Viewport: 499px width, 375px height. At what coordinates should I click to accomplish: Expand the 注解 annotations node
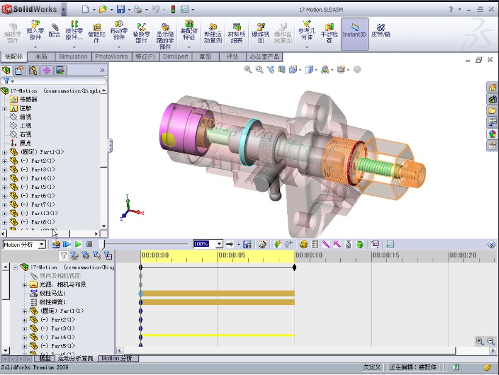coord(4,109)
